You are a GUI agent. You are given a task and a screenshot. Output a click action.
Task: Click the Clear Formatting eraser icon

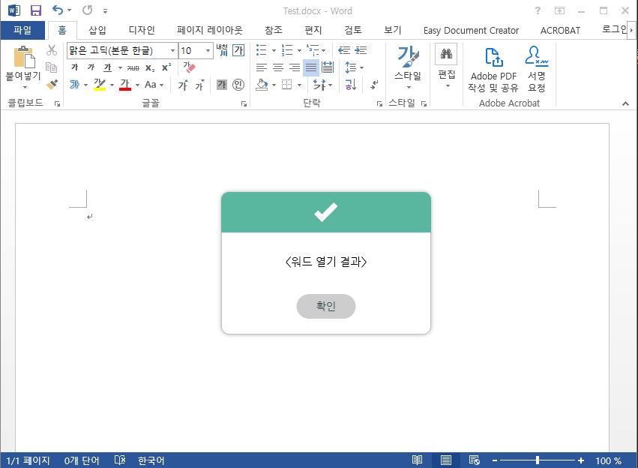tap(189, 67)
